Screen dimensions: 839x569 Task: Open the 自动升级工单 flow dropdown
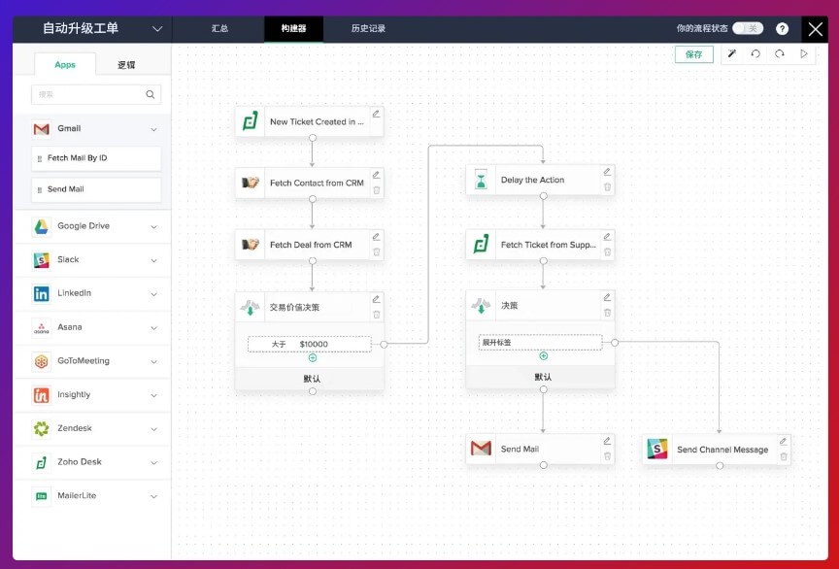pos(156,29)
